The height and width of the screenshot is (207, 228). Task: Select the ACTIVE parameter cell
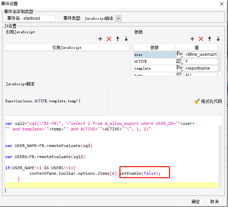155,61
